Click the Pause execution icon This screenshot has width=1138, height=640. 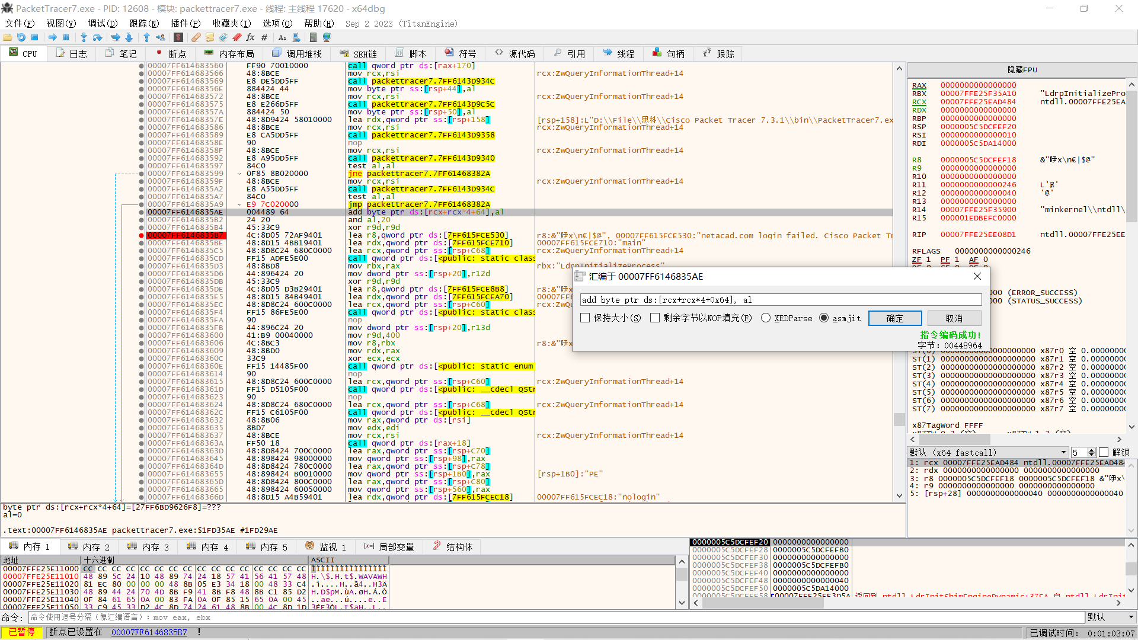66,37
